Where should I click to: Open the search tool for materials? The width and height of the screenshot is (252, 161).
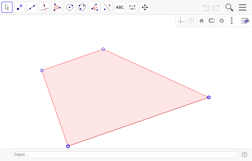(x=229, y=7)
